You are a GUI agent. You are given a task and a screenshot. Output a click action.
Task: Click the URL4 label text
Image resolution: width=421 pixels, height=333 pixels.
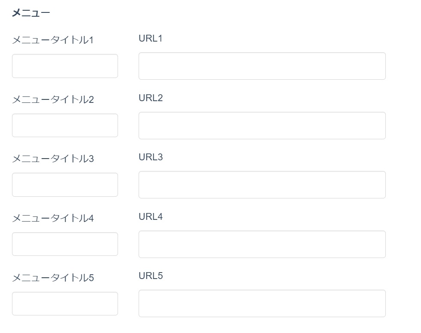click(x=151, y=217)
